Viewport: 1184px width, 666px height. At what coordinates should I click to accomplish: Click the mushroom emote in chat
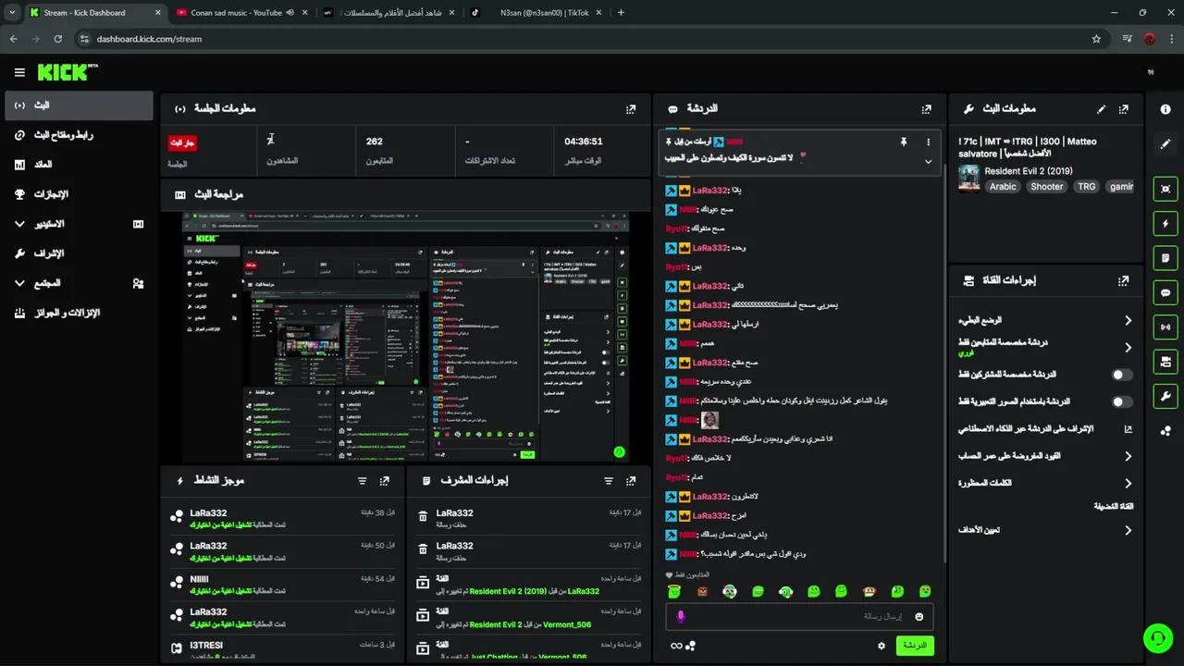click(x=869, y=591)
